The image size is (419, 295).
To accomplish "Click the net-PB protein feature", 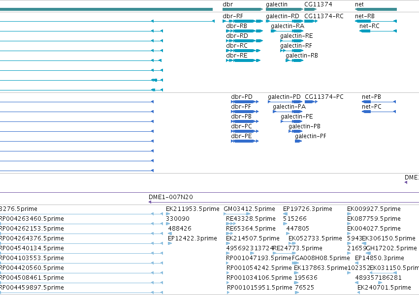I will [x=379, y=102].
